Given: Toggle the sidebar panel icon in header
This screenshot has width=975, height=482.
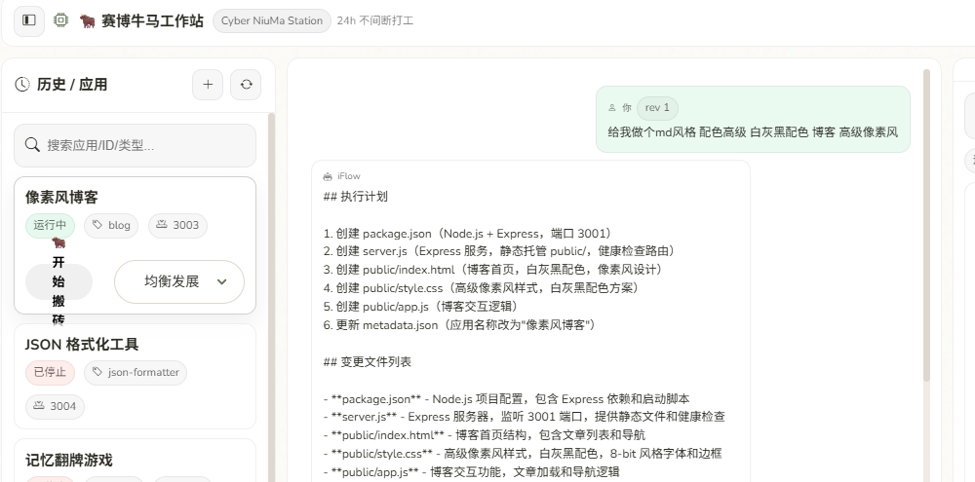Looking at the screenshot, I should click(28, 20).
